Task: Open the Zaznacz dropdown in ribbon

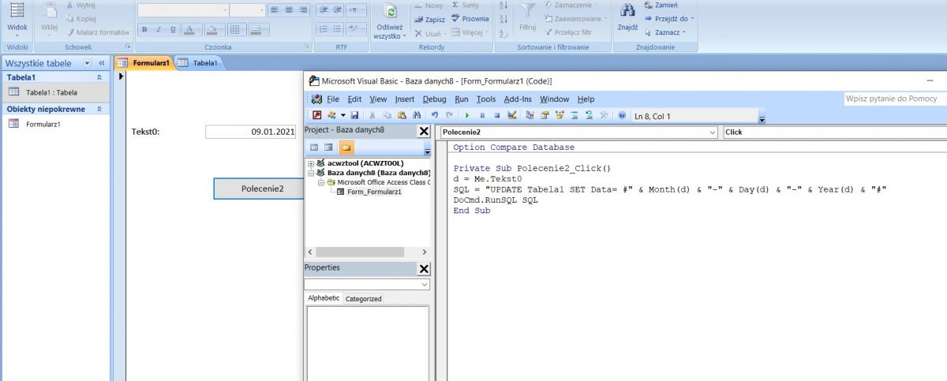Action: pos(664,32)
